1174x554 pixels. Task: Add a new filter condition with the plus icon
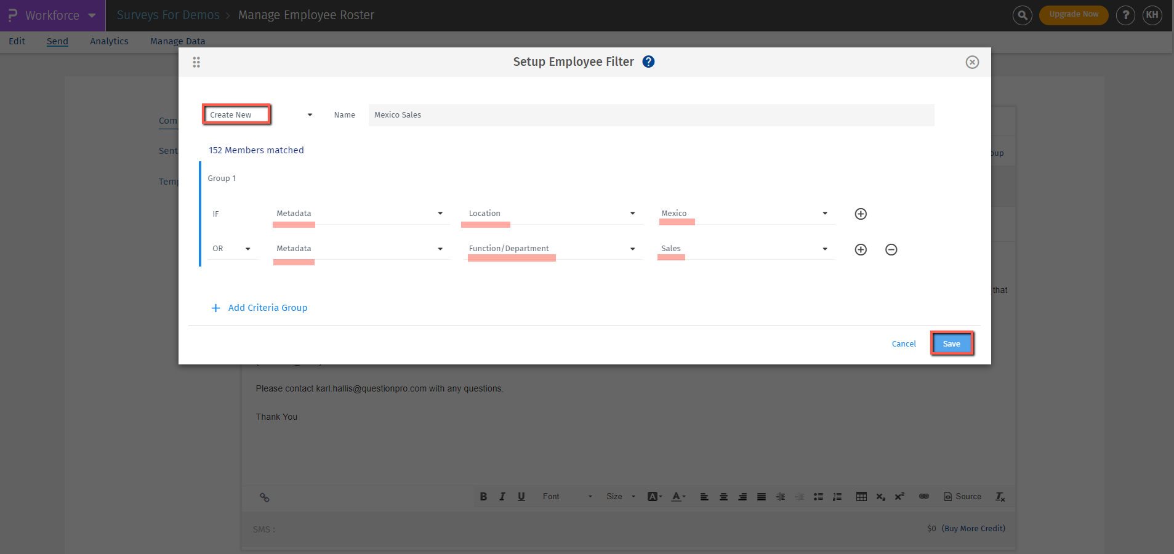(x=860, y=214)
